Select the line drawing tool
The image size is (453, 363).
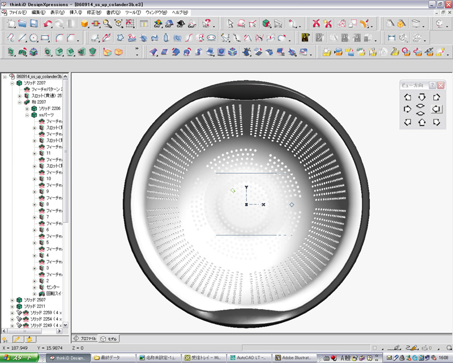(22, 38)
